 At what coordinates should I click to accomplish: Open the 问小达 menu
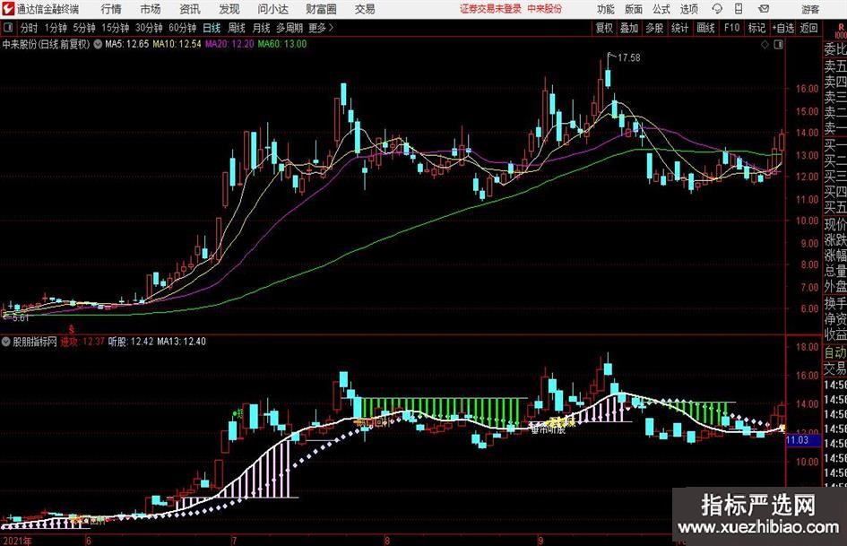coord(272,9)
